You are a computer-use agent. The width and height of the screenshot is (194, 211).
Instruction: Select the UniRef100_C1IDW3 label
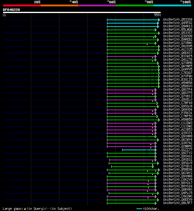click(178, 123)
